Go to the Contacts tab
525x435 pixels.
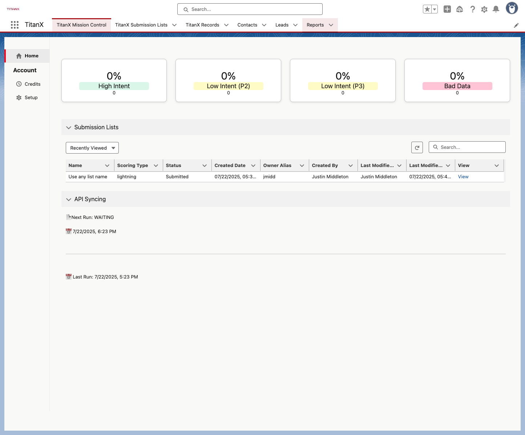click(x=247, y=25)
